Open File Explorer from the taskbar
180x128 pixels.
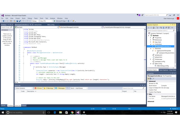pos(61,112)
